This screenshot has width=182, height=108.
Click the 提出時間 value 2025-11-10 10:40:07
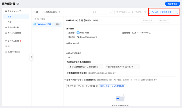(141, 33)
